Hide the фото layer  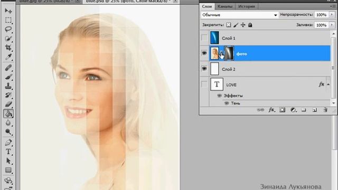(204, 53)
